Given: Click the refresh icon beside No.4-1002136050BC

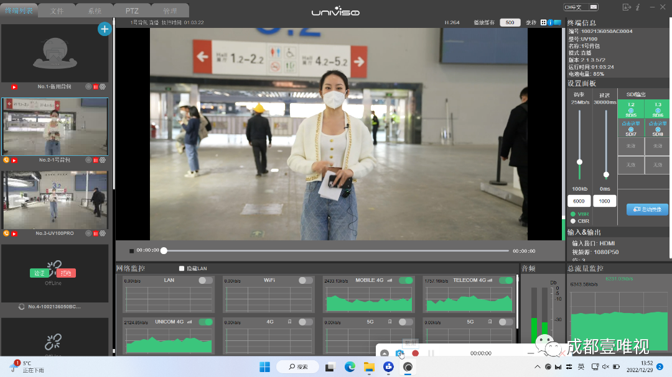Looking at the screenshot, I should [x=21, y=307].
